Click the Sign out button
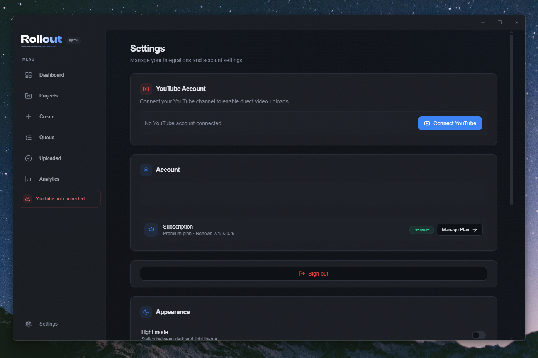538x358 pixels. (313, 274)
